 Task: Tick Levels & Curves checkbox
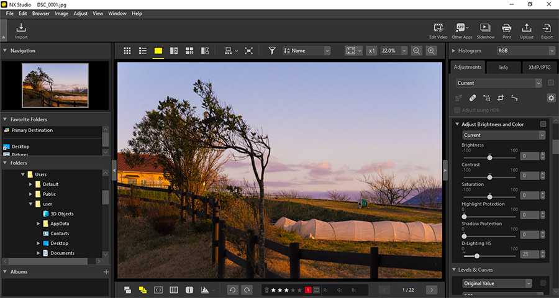pos(543,283)
